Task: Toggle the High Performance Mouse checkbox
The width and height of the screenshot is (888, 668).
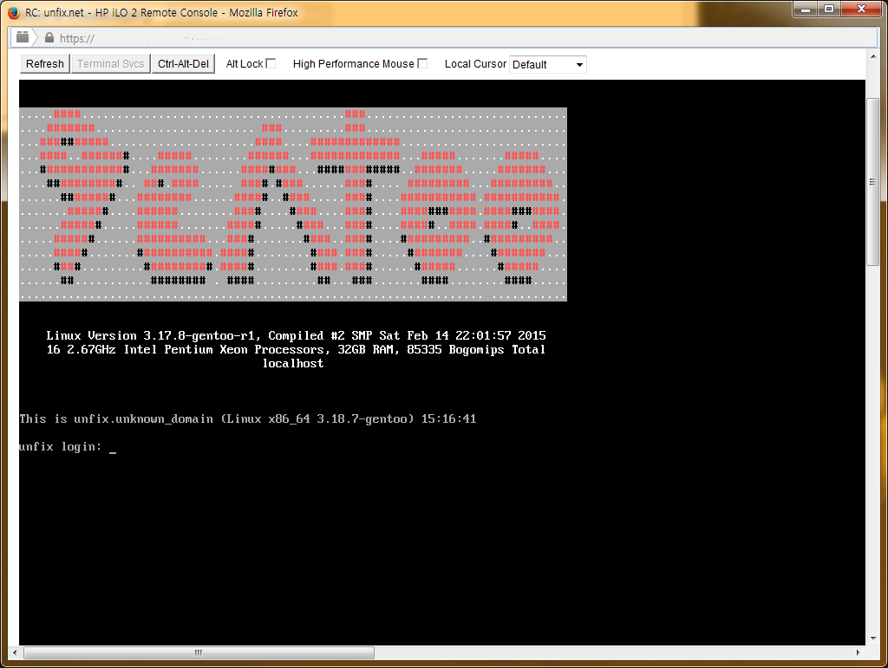Action: pyautogui.click(x=422, y=63)
